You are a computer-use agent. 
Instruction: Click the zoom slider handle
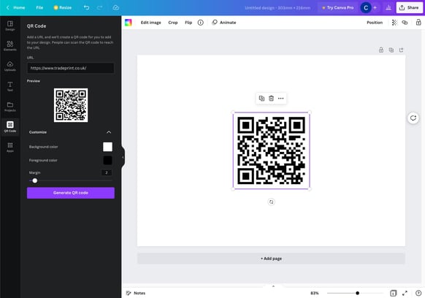tap(358, 293)
